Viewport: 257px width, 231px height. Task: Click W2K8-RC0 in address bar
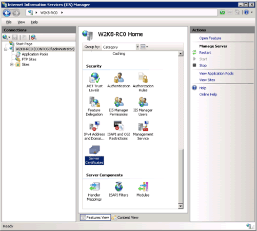(x=49, y=13)
